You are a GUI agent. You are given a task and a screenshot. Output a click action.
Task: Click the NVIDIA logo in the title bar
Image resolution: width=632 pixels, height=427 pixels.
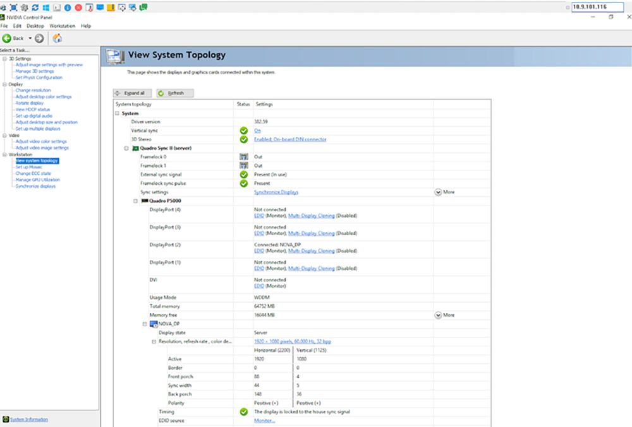(3, 17)
